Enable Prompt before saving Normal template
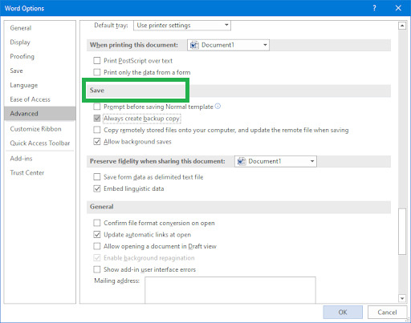This screenshot has width=411, height=323. (97, 107)
